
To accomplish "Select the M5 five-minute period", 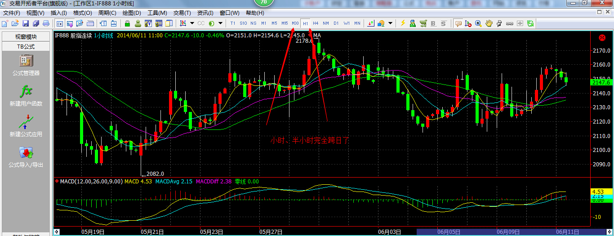I will click(274, 23).
